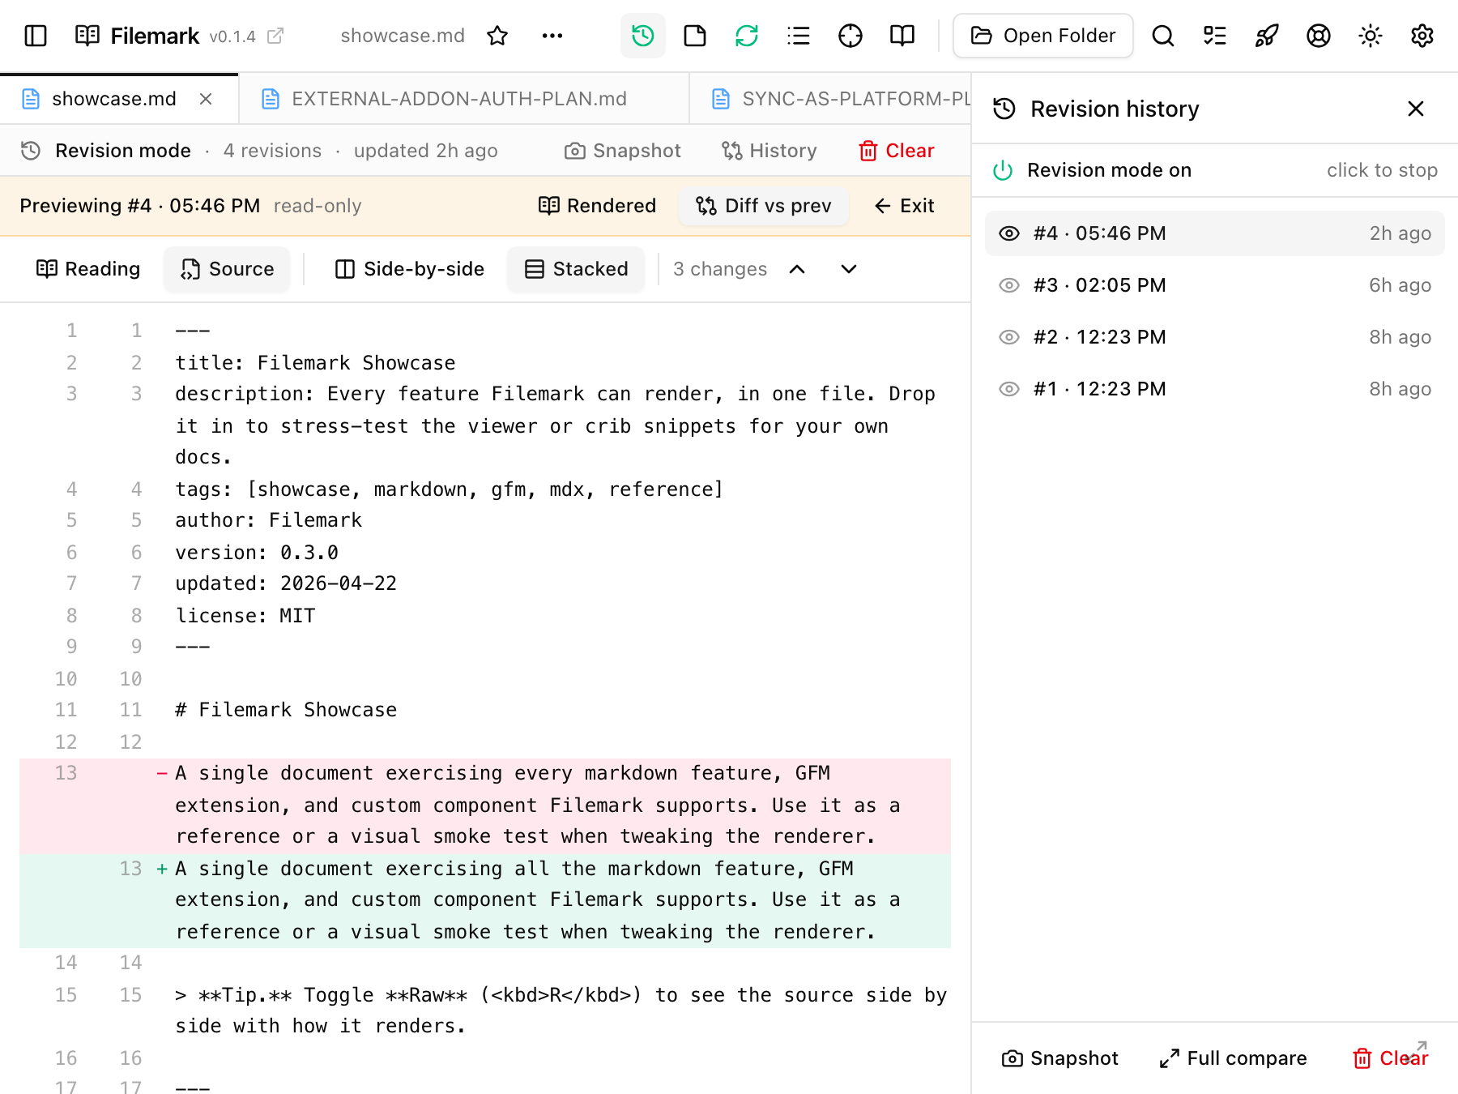
Task: Click History in the revision bar
Action: pos(769,151)
